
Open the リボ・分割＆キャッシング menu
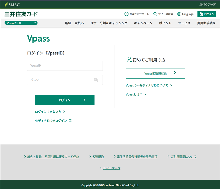pyautogui.click(x=109, y=23)
